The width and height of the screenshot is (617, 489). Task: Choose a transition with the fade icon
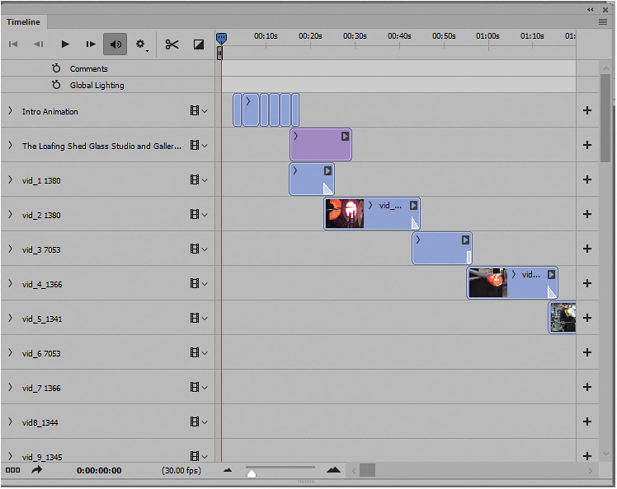pos(198,45)
